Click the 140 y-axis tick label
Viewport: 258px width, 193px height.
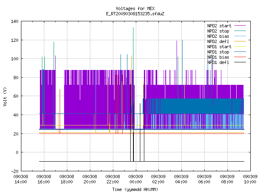(15, 21)
